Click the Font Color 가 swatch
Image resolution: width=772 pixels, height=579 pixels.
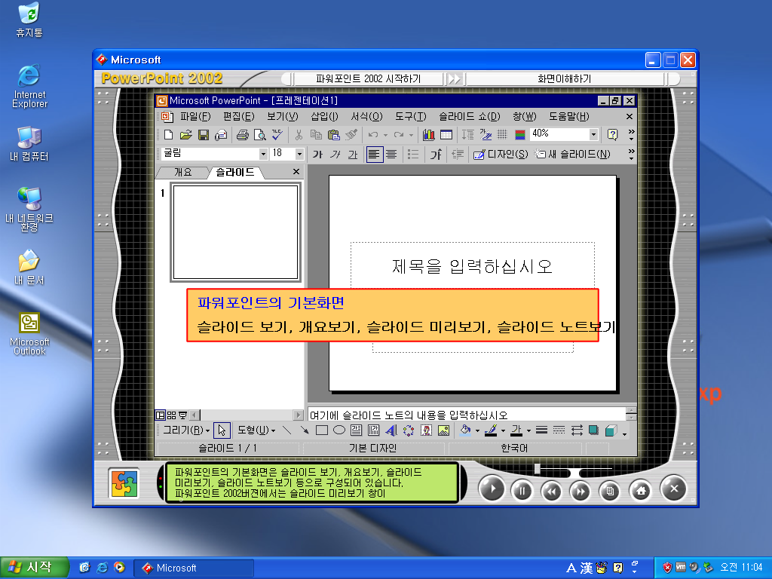pos(516,430)
